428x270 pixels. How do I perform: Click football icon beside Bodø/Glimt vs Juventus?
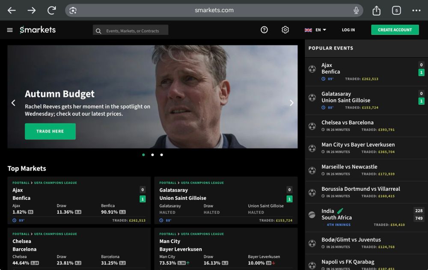312,243
